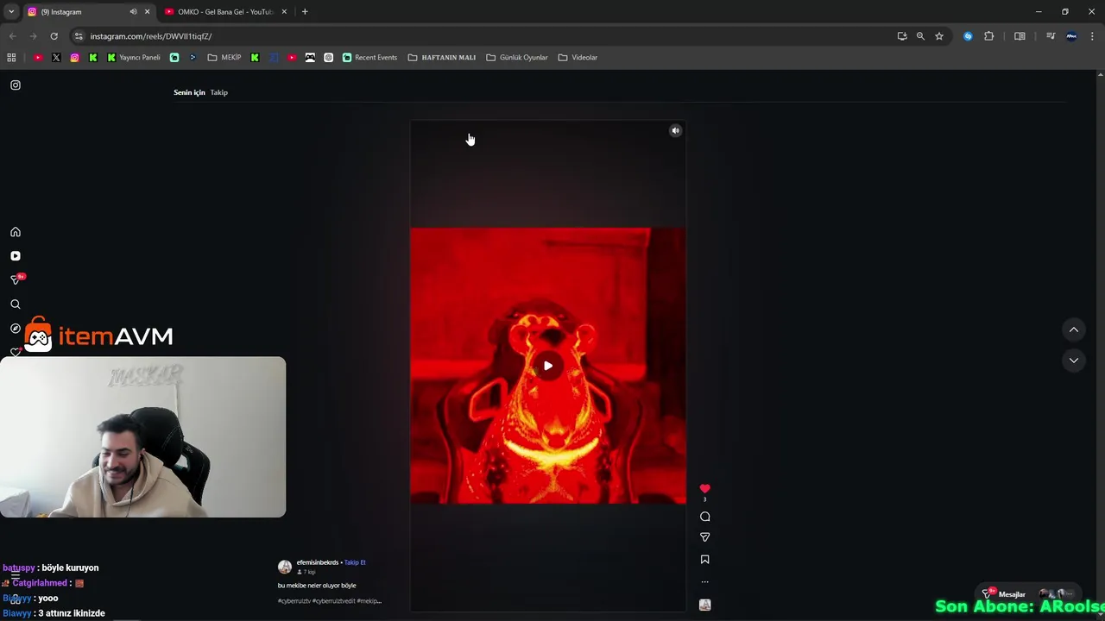The image size is (1105, 621).
Task: Open the MEKİP bookmarks folder
Action: point(224,58)
